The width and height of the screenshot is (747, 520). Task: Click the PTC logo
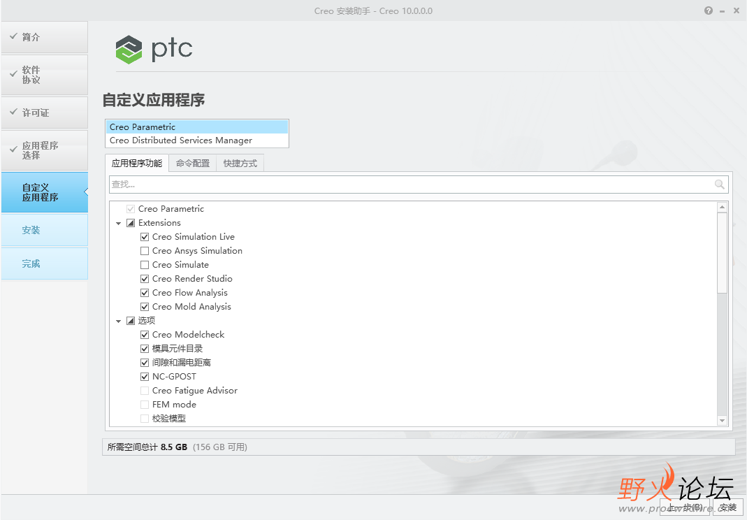[x=154, y=49]
